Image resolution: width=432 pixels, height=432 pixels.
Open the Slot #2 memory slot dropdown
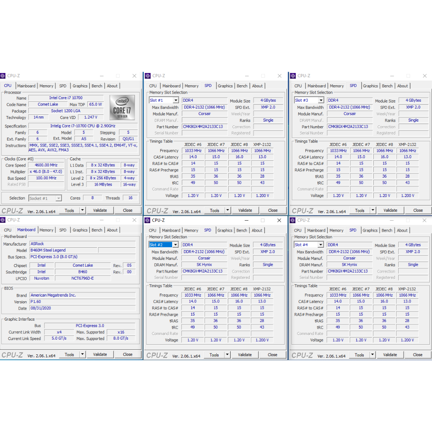tap(175, 245)
